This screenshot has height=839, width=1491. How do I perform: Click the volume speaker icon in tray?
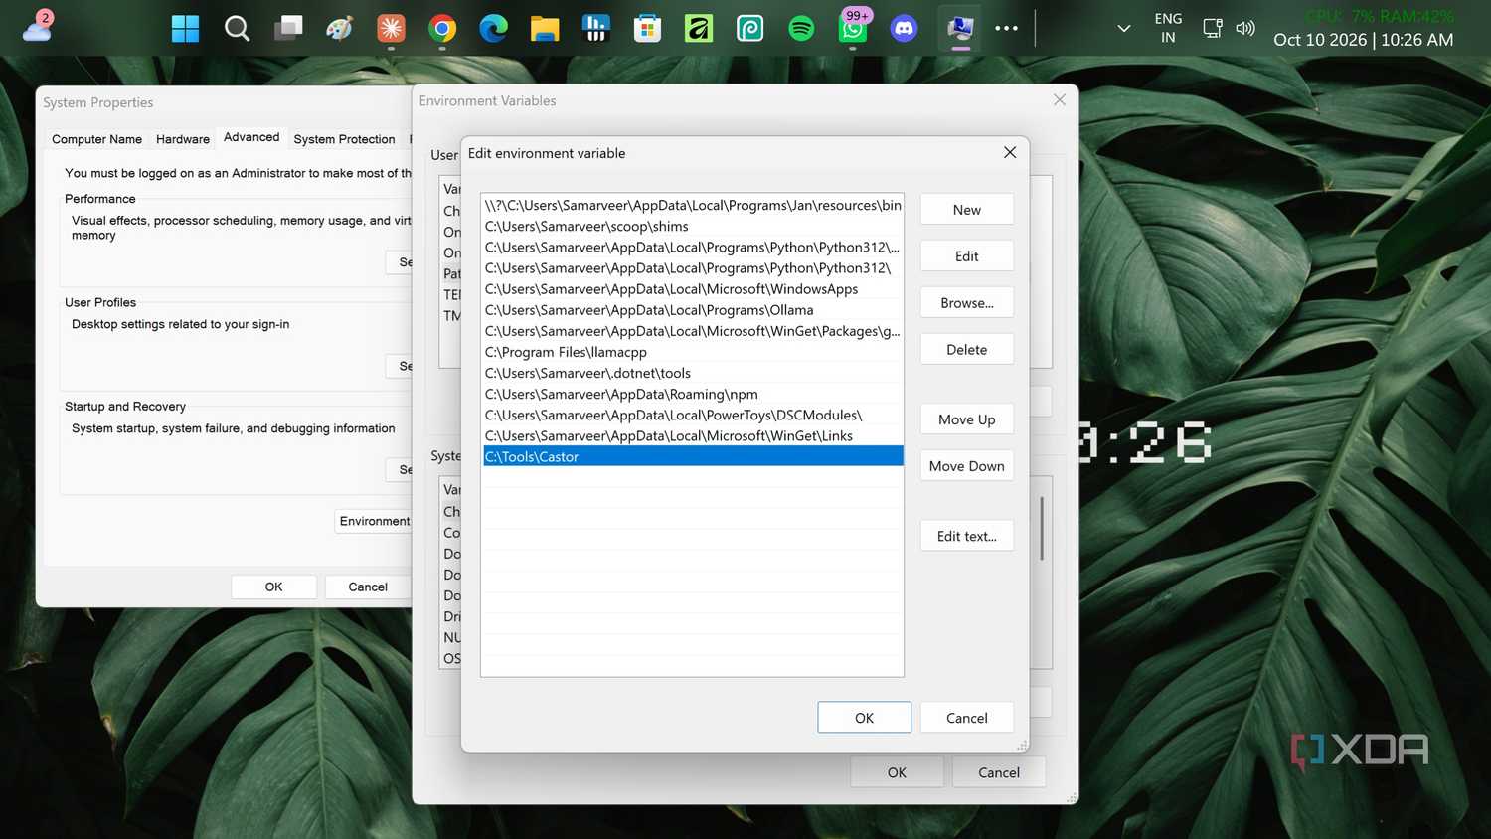tap(1245, 28)
